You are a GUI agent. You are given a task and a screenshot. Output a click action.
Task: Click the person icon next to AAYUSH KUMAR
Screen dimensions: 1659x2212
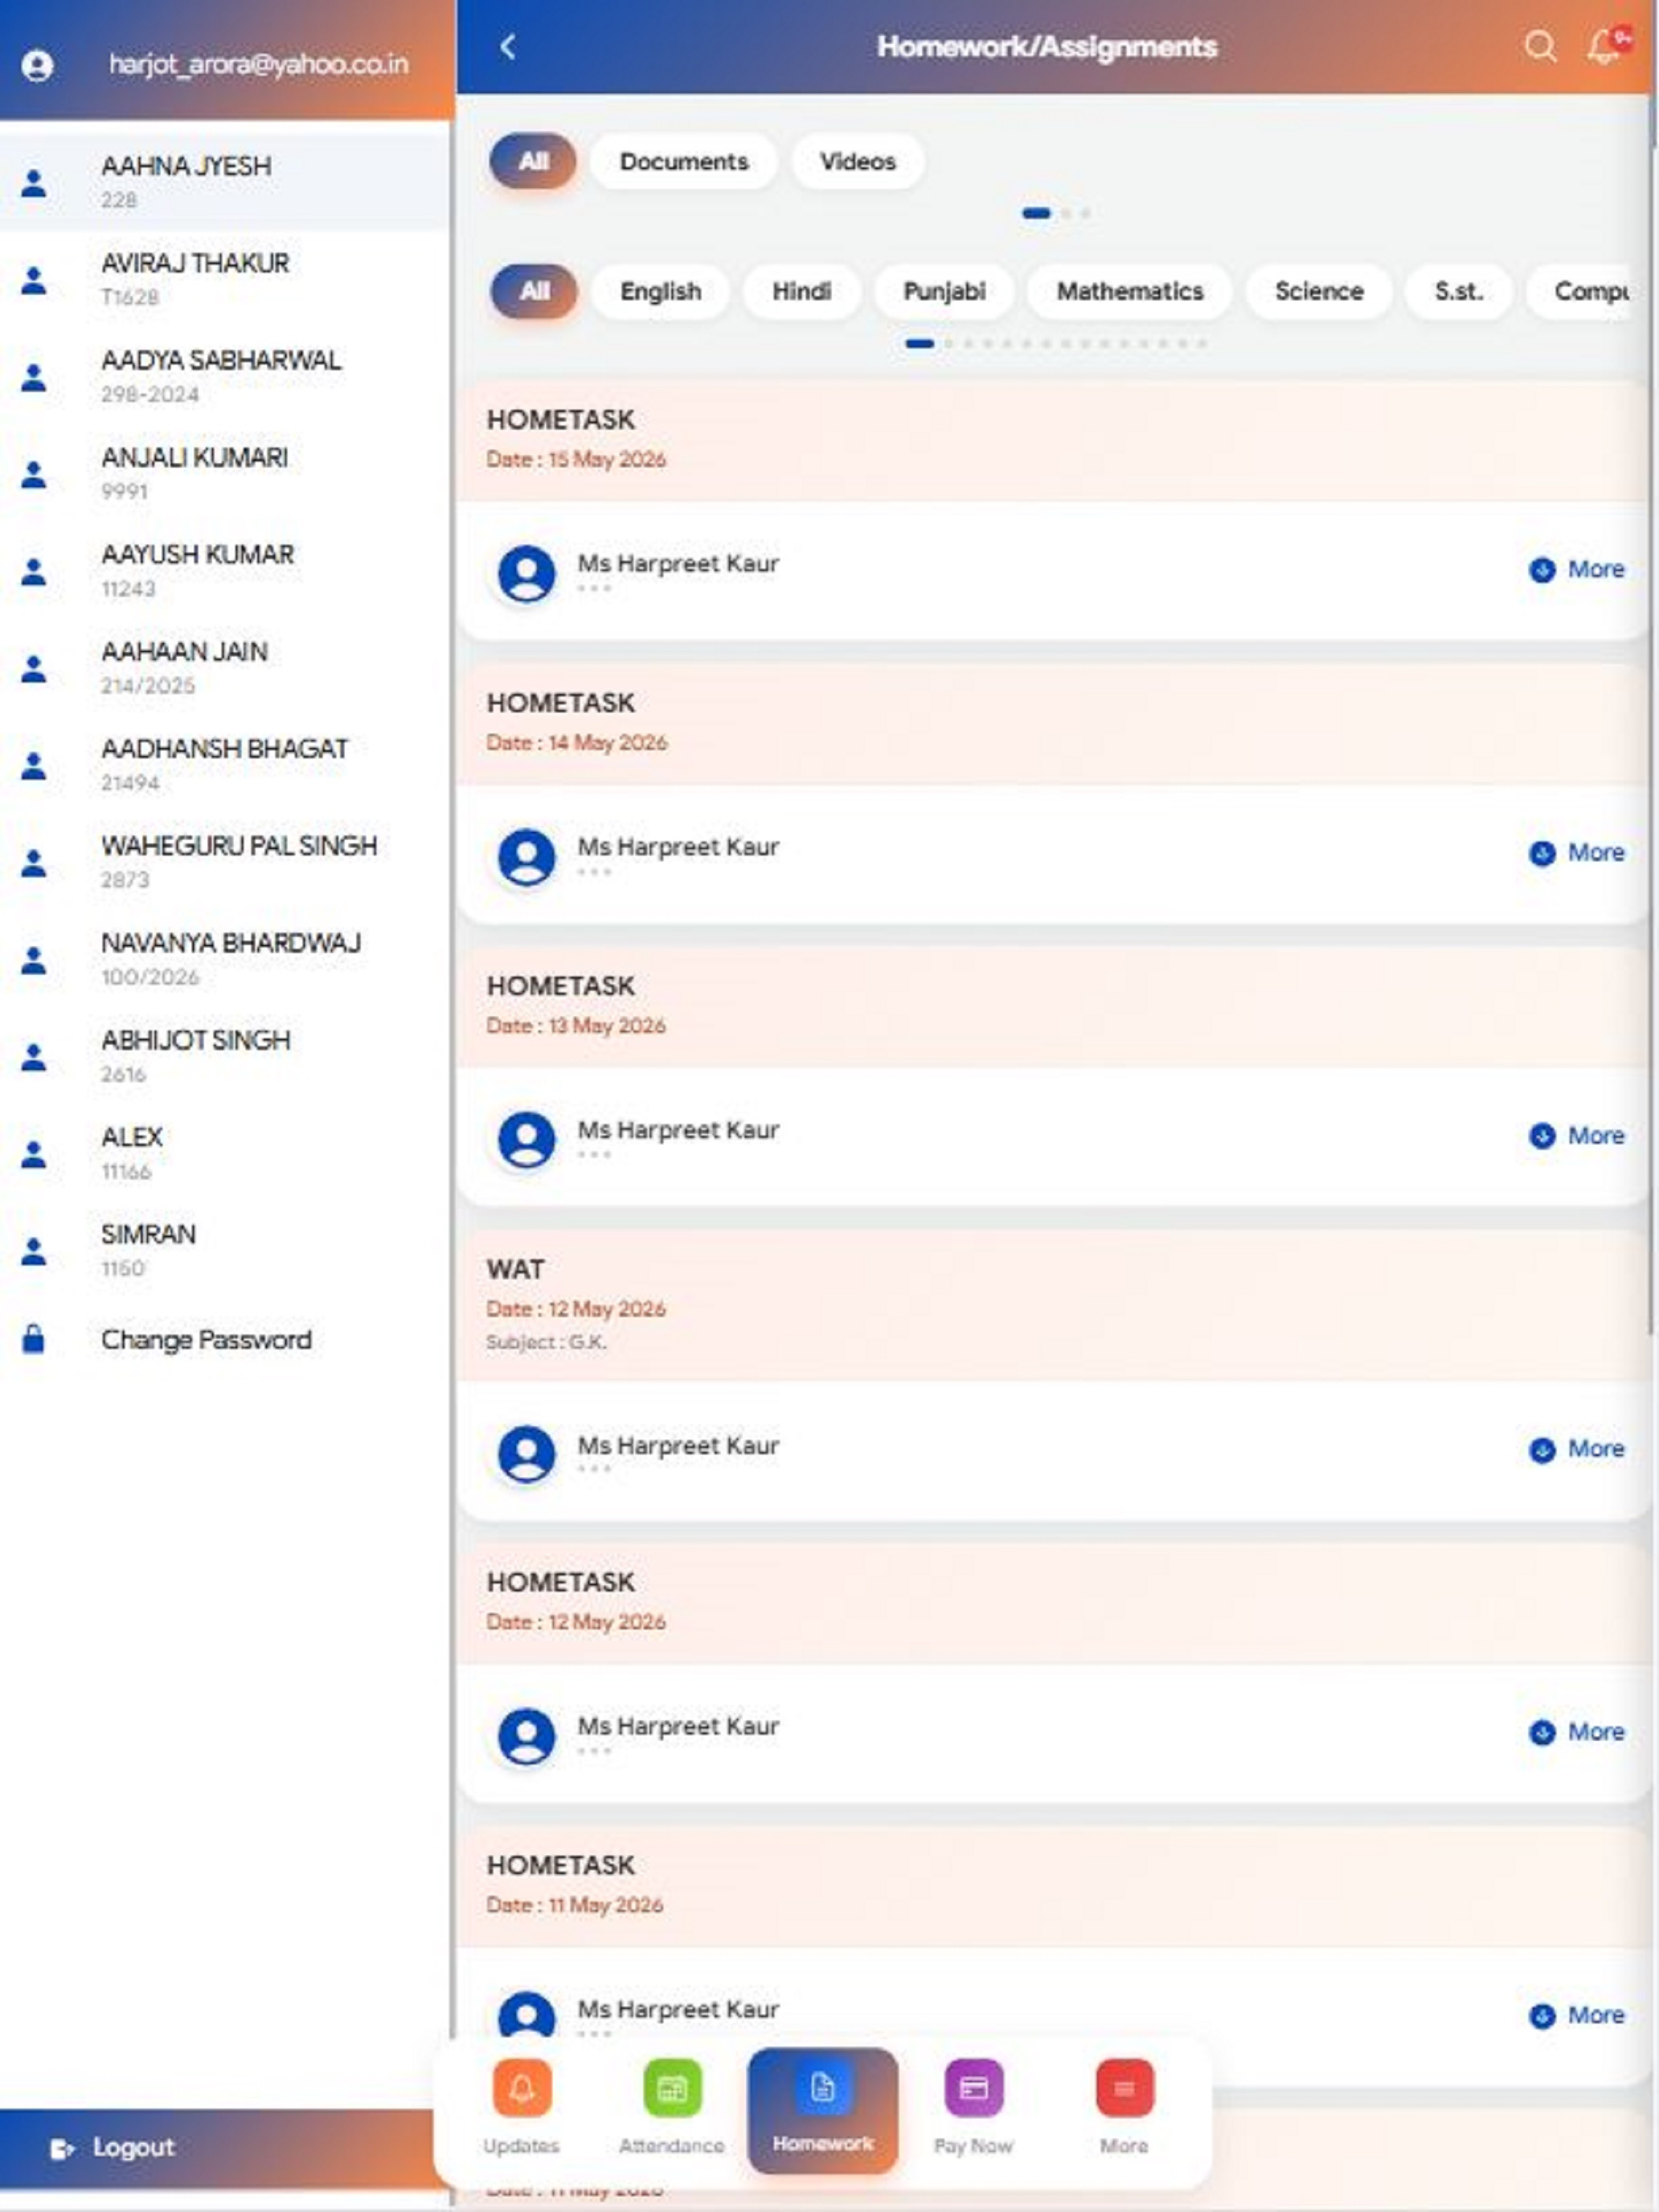point(34,571)
